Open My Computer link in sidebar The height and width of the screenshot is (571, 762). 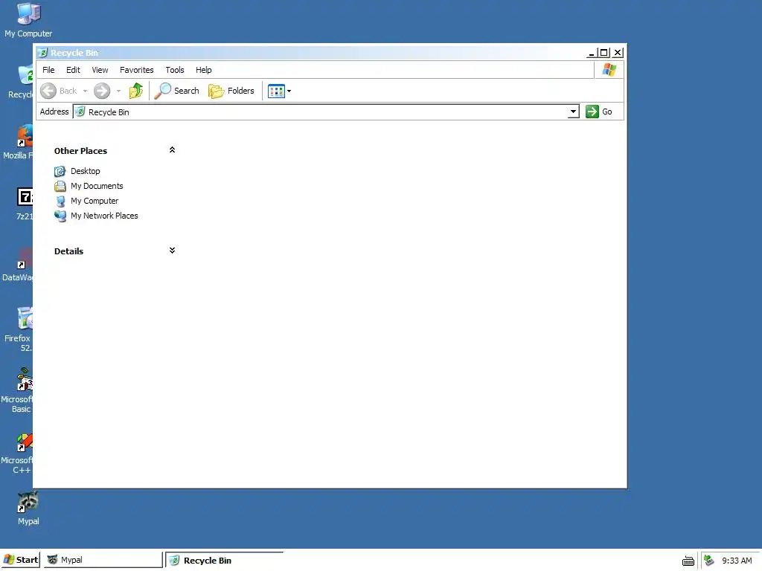(95, 201)
